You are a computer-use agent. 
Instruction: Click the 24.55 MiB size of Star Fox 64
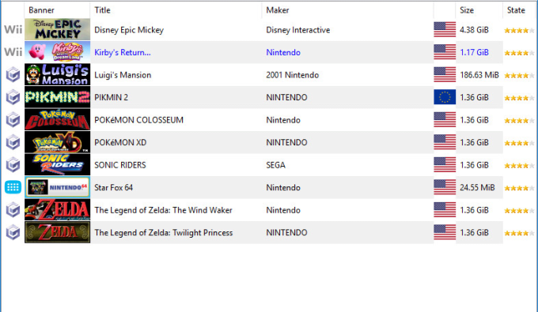click(x=477, y=187)
